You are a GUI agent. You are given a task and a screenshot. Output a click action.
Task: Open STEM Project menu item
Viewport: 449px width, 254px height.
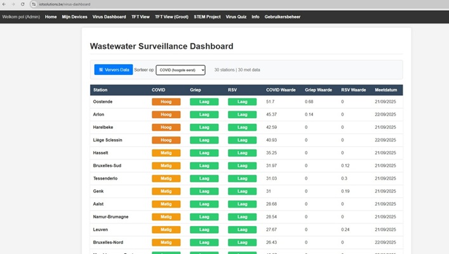207,17
